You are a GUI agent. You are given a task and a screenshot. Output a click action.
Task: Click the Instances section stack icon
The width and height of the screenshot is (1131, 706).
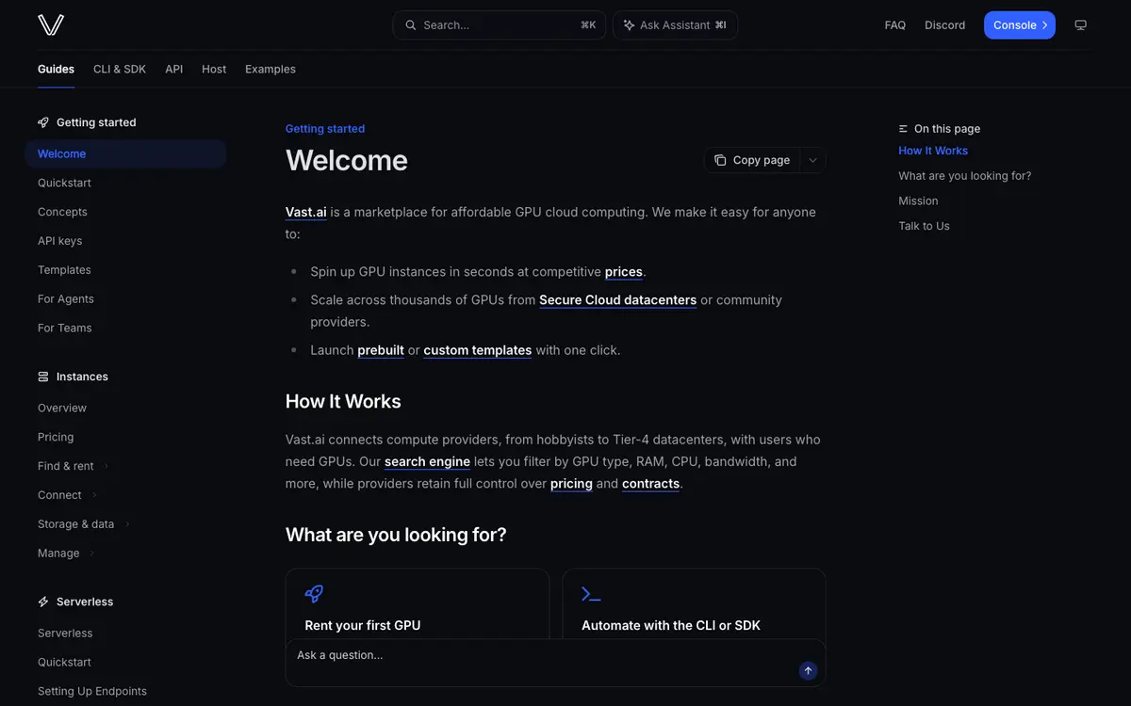[43, 377]
